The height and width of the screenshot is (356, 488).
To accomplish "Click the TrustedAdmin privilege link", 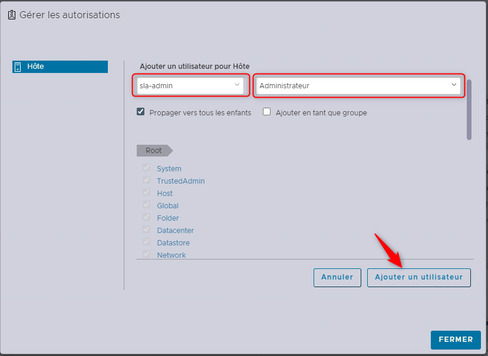I will pyautogui.click(x=180, y=181).
